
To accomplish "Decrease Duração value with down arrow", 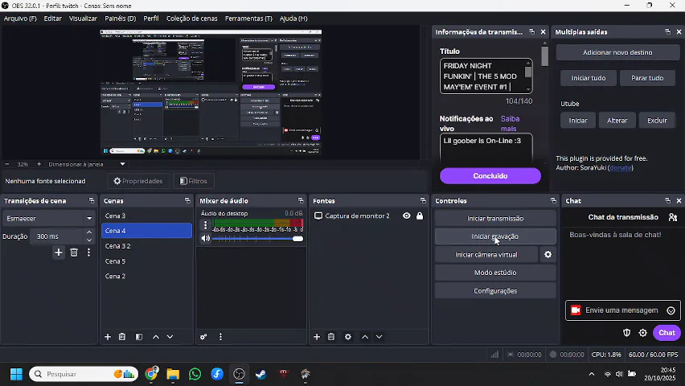I will [x=89, y=240].
